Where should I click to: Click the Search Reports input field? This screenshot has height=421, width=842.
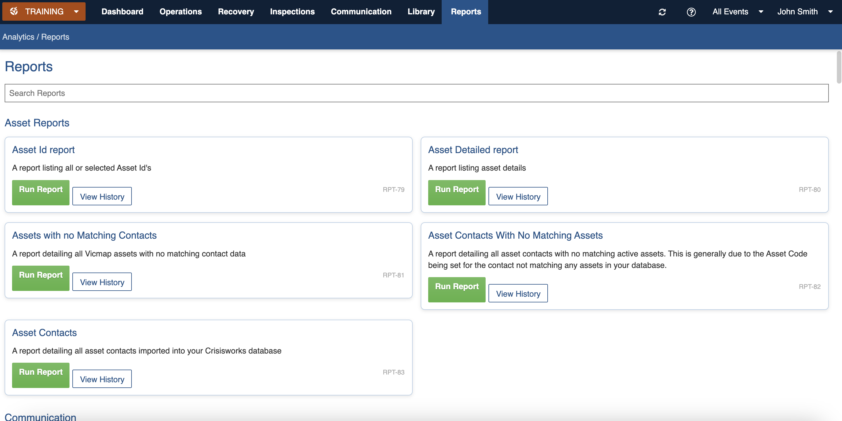pos(416,93)
